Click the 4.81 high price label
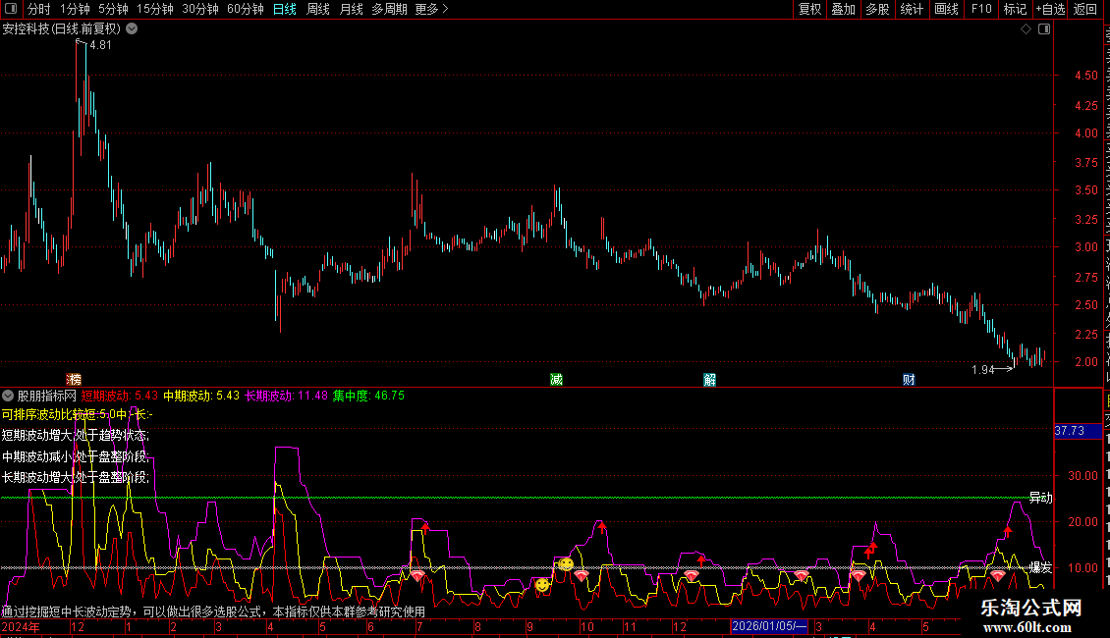Viewport: 1110px width, 638px height. 100,45
